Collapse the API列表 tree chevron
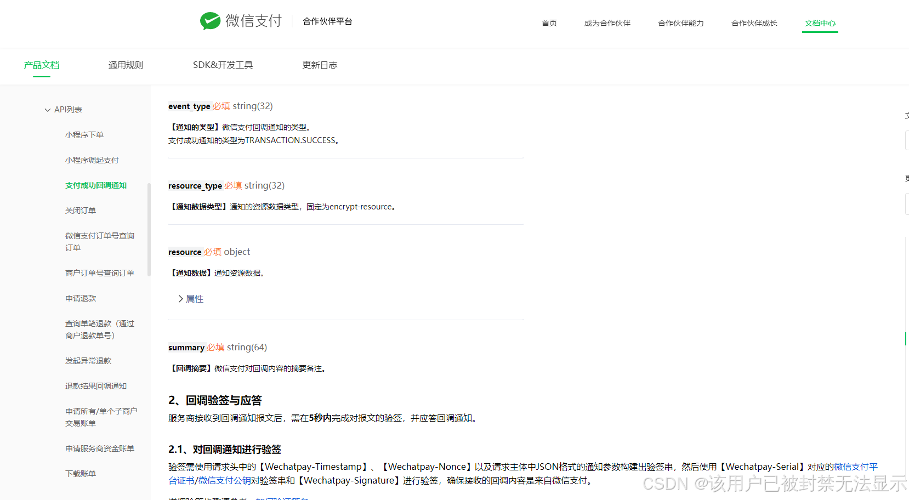 (x=48, y=110)
